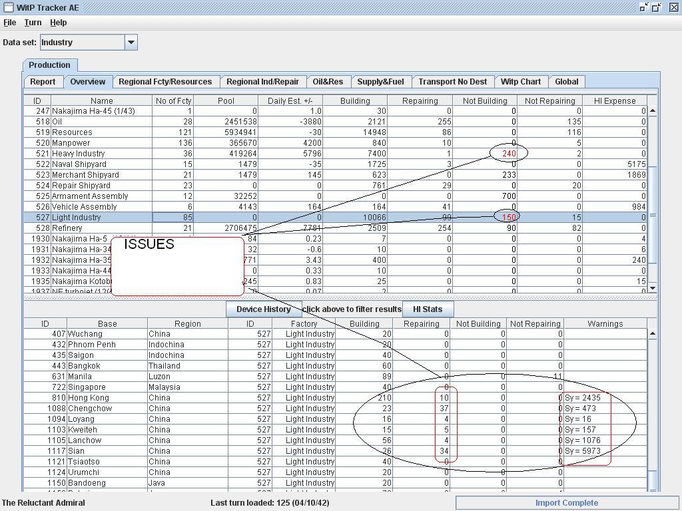Screen dimensions: 682x511
Task: Click the HI Stats button
Action: [x=428, y=309]
